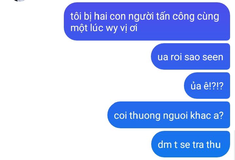This screenshot has width=235, height=160.
Task: Click the word 'người' in the first message
Action: tap(141, 16)
